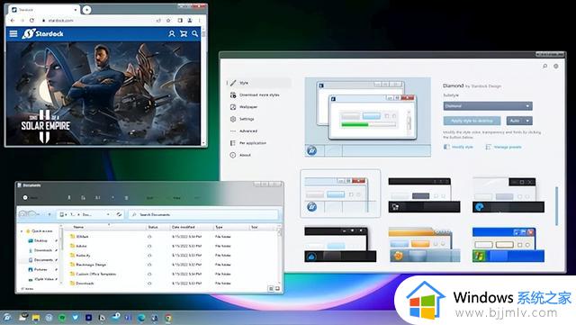Click the Search Documents field
The width and height of the screenshot is (576, 325).
(203, 214)
